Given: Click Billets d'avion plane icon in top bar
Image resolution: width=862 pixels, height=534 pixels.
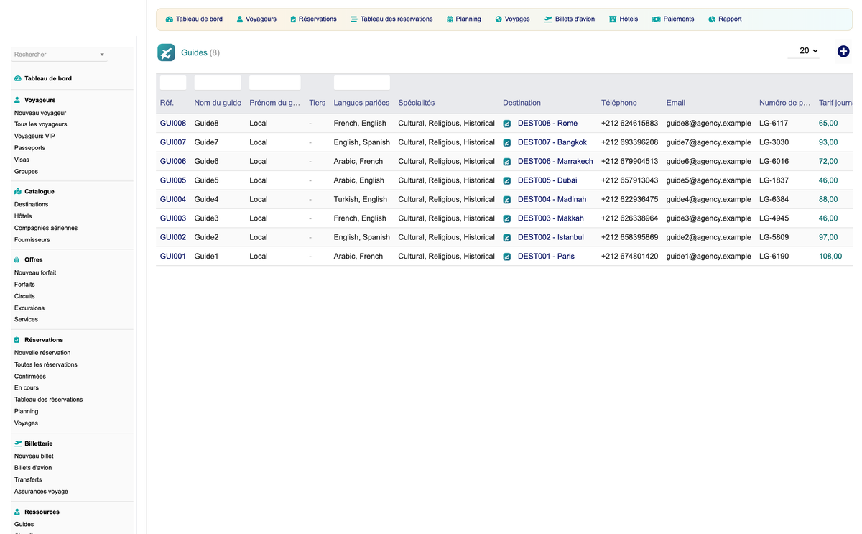Looking at the screenshot, I should (548, 19).
